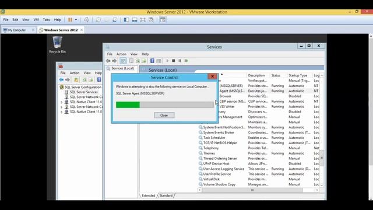Click Back arrow in SQL Configuration Manager toolbar
Image resolution: width=373 pixels, height=210 pixels.
(x=61, y=80)
